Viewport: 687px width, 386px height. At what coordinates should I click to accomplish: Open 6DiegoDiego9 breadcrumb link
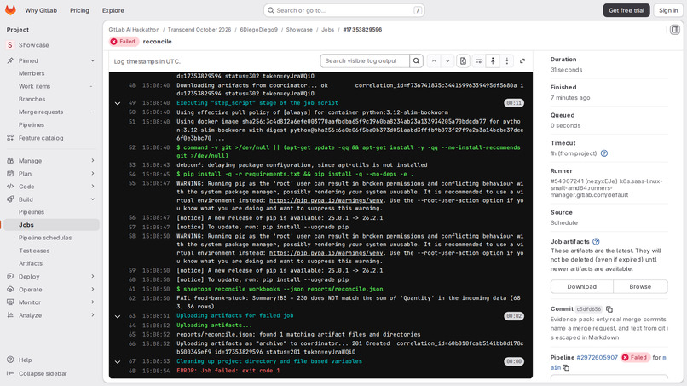tap(258, 29)
